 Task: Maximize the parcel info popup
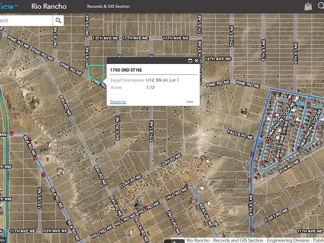tap(190, 61)
